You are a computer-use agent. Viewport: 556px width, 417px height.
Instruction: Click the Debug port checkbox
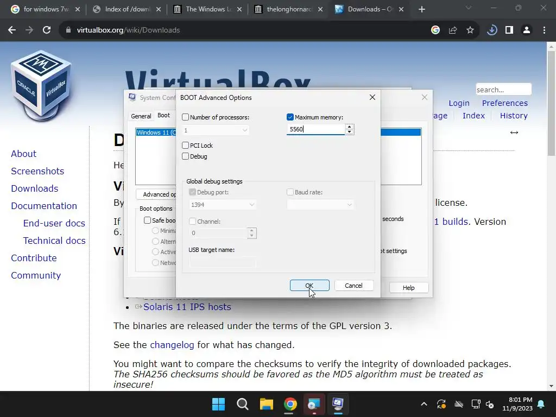(x=193, y=192)
